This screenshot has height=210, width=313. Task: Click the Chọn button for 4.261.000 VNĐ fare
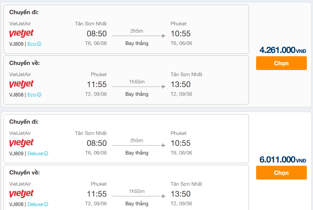(x=281, y=63)
